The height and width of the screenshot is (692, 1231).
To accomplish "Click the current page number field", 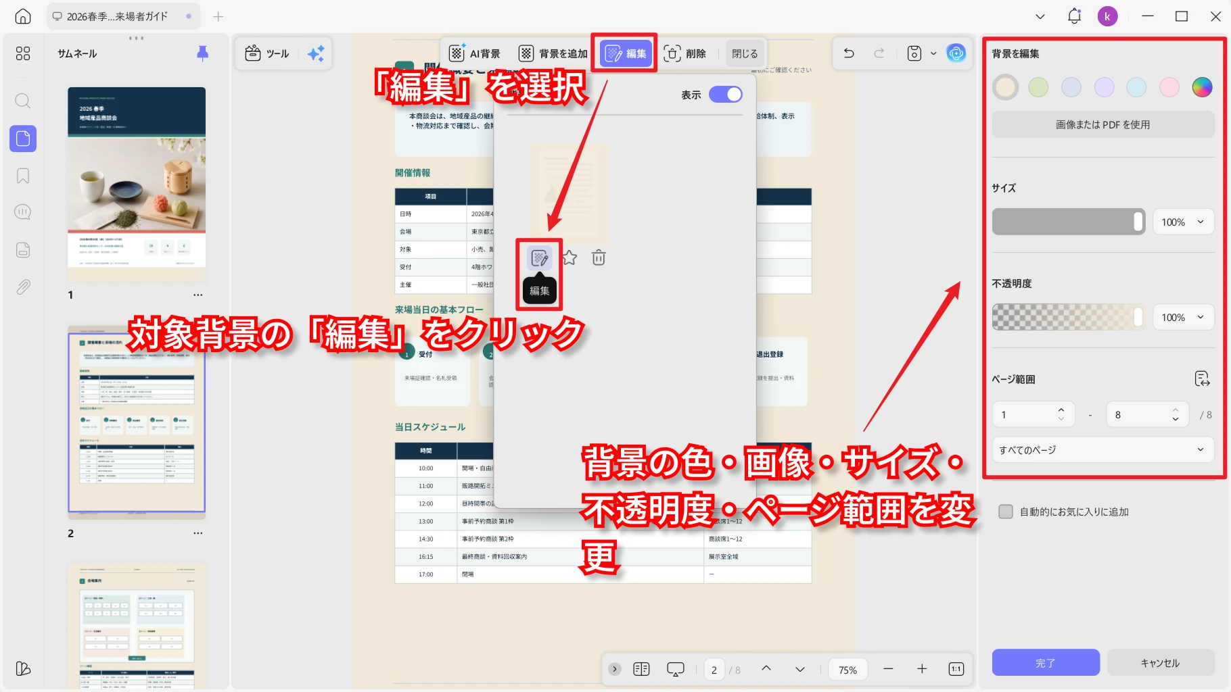I will 714,670.
